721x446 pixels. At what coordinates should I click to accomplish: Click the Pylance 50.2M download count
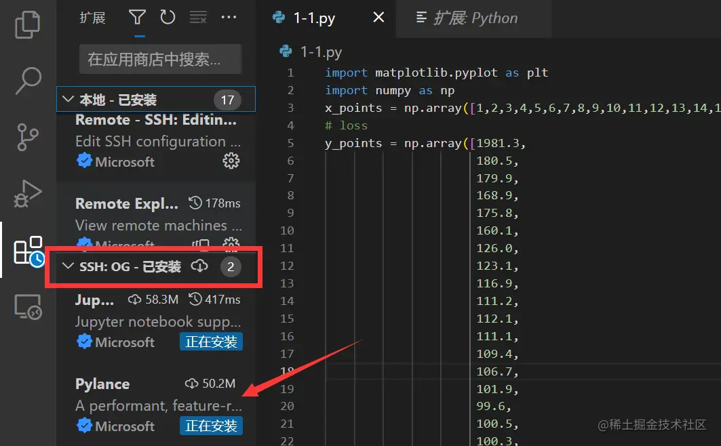(x=210, y=384)
